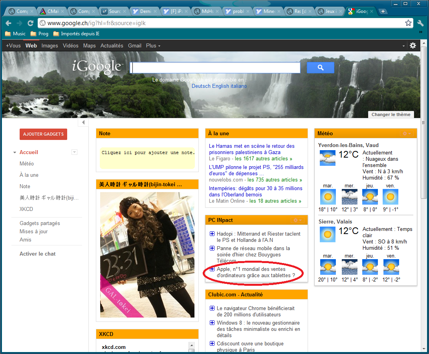Bookmark page with the star icon
This screenshot has width=429, height=354.
pos(409,23)
